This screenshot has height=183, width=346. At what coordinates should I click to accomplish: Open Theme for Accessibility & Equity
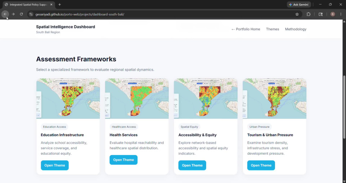click(x=192, y=165)
